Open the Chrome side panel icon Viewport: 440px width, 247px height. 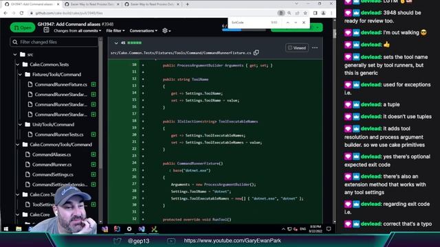point(315,13)
